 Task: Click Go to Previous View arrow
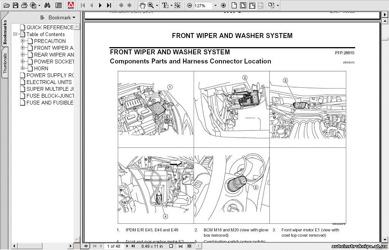(x=121, y=5)
